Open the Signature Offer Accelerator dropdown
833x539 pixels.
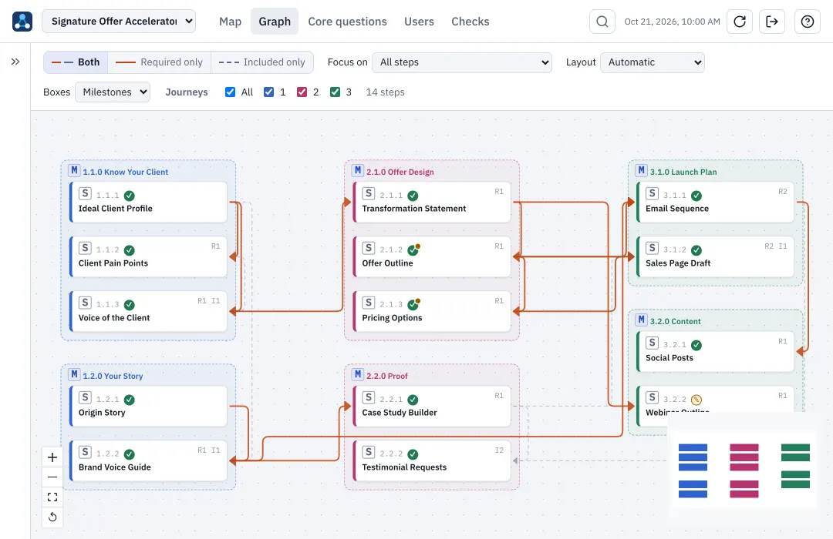click(x=119, y=22)
